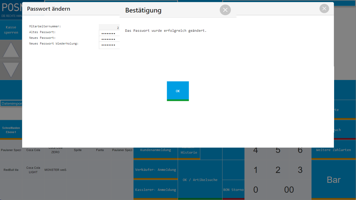The image size is (356, 200).
Task: Click the Mitarbeiternummer field
Action: [109, 28]
